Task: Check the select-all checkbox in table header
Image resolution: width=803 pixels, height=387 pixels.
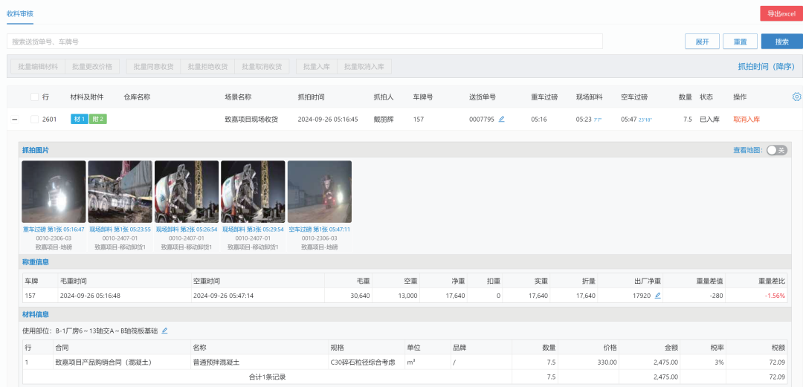Action: click(x=34, y=97)
